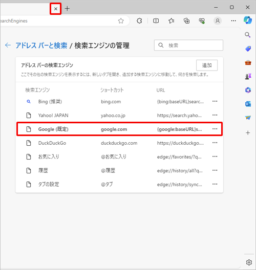Open sidebar Tools briefcase icon
Image resolution: width=256 pixels, height=270 pixels.
coord(248,63)
